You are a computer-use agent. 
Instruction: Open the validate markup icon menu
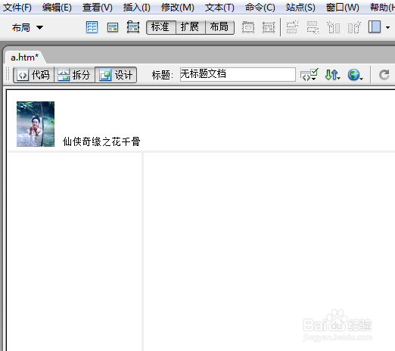309,75
